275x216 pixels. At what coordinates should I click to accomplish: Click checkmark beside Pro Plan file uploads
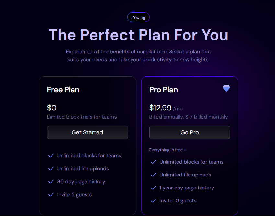153,175
